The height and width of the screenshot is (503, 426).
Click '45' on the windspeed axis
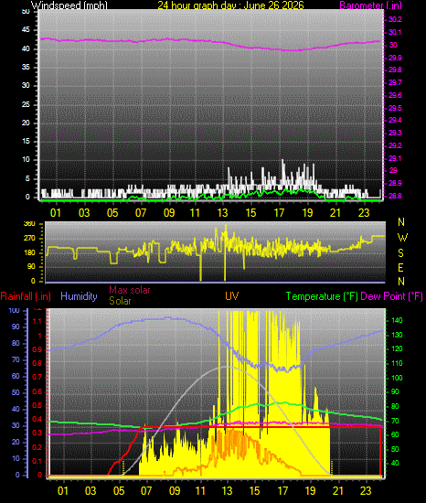(x=26, y=30)
